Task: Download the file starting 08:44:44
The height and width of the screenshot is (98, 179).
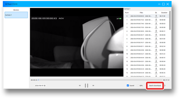Action: pos(156,58)
